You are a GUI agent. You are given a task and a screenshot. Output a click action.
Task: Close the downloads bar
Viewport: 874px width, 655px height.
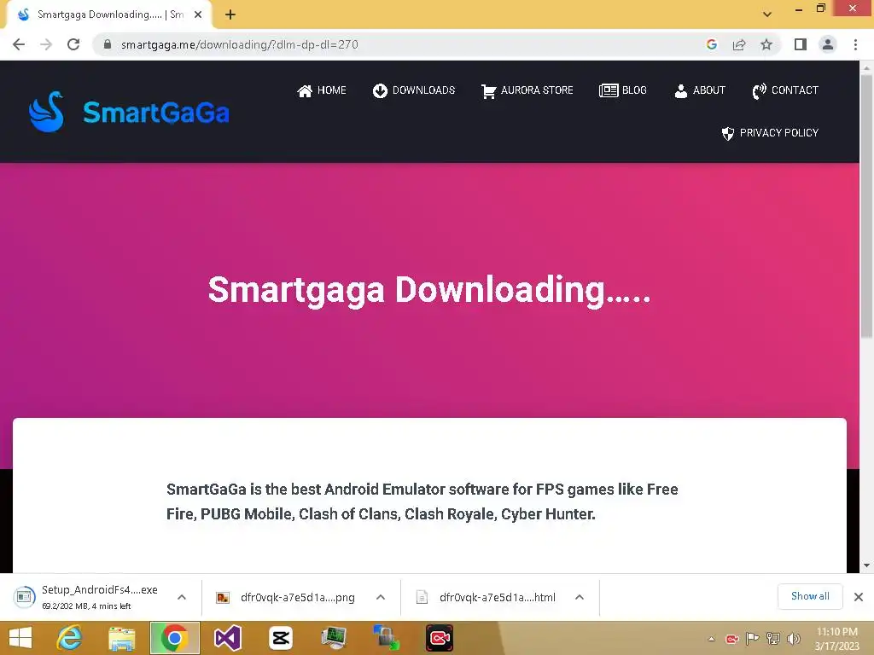point(859,597)
